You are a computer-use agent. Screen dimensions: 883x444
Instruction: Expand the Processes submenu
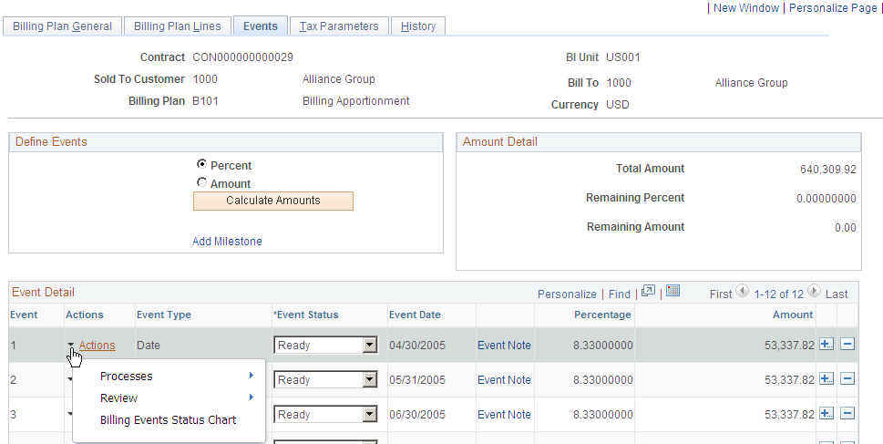177,376
